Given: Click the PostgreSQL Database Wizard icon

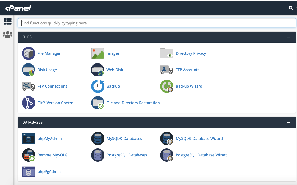Looking at the screenshot, I should tap(167, 155).
